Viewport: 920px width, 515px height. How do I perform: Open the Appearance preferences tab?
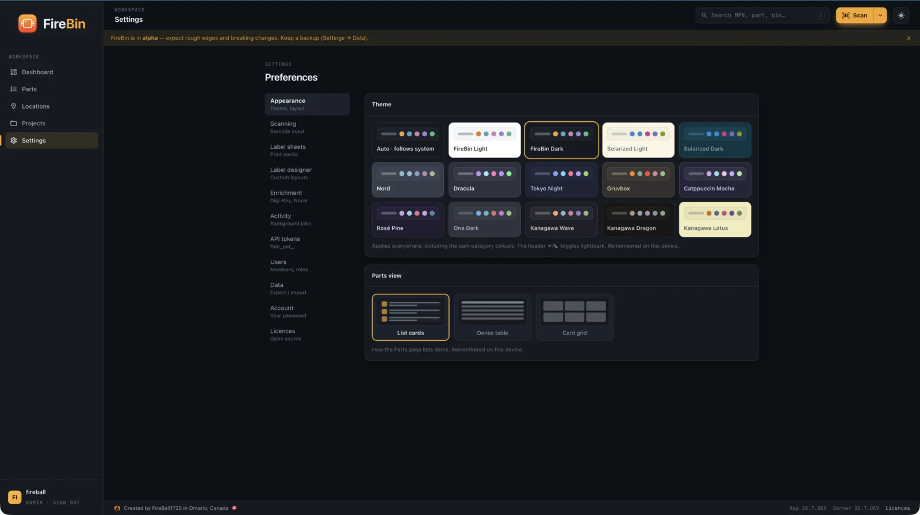[307, 104]
